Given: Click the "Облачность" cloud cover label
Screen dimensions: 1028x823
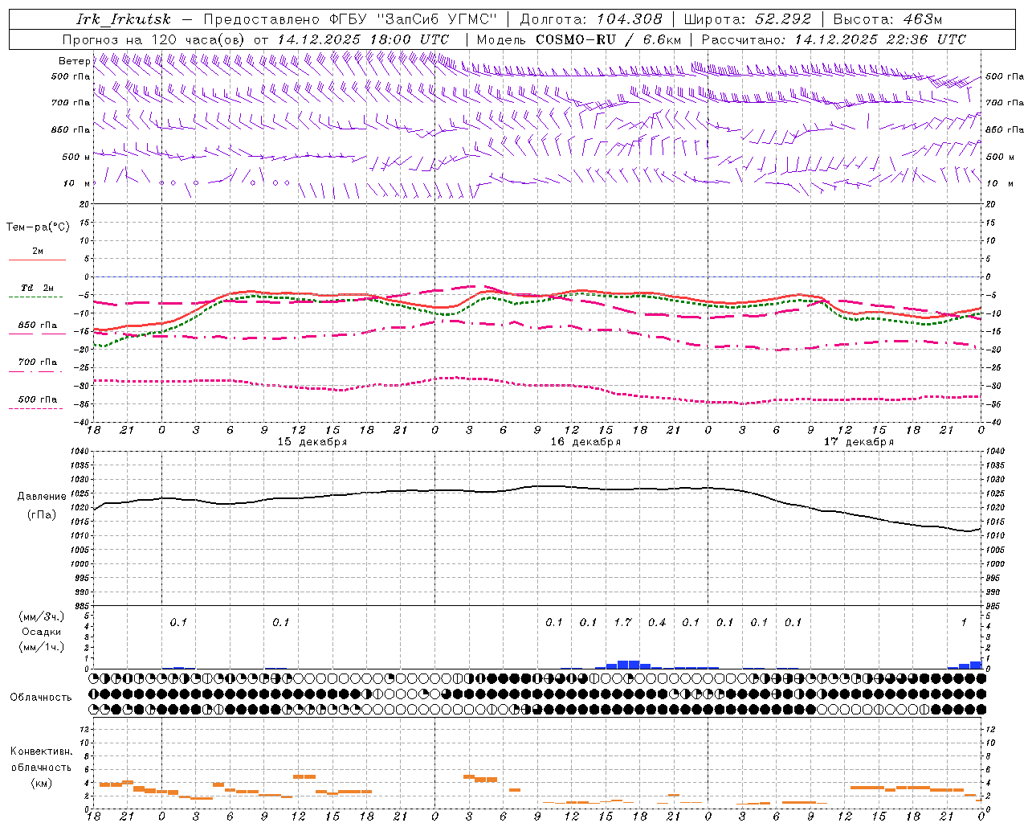Looking at the screenshot, I should pyautogui.click(x=41, y=698).
